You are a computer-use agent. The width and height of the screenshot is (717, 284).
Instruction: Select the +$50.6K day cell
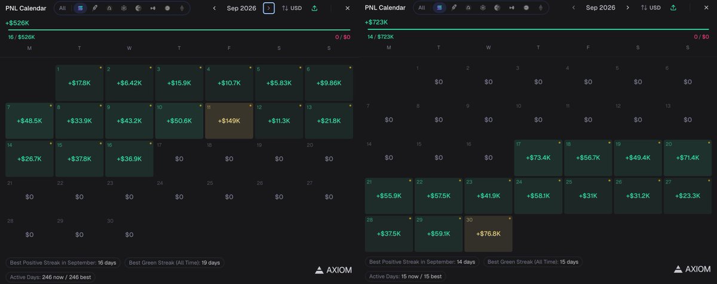pos(179,121)
